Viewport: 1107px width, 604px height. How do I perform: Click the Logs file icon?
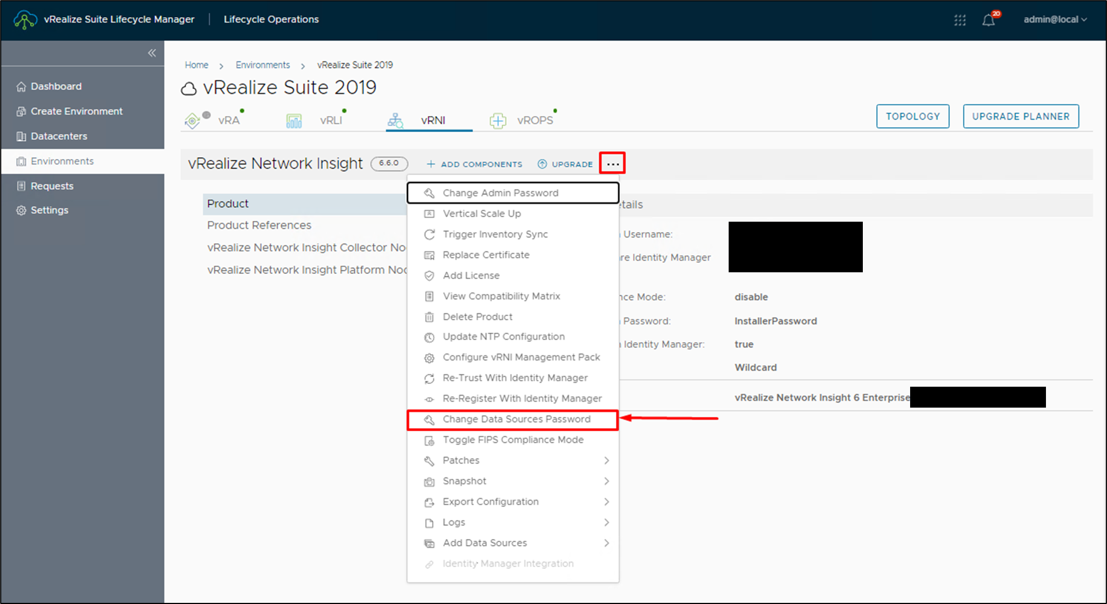429,523
